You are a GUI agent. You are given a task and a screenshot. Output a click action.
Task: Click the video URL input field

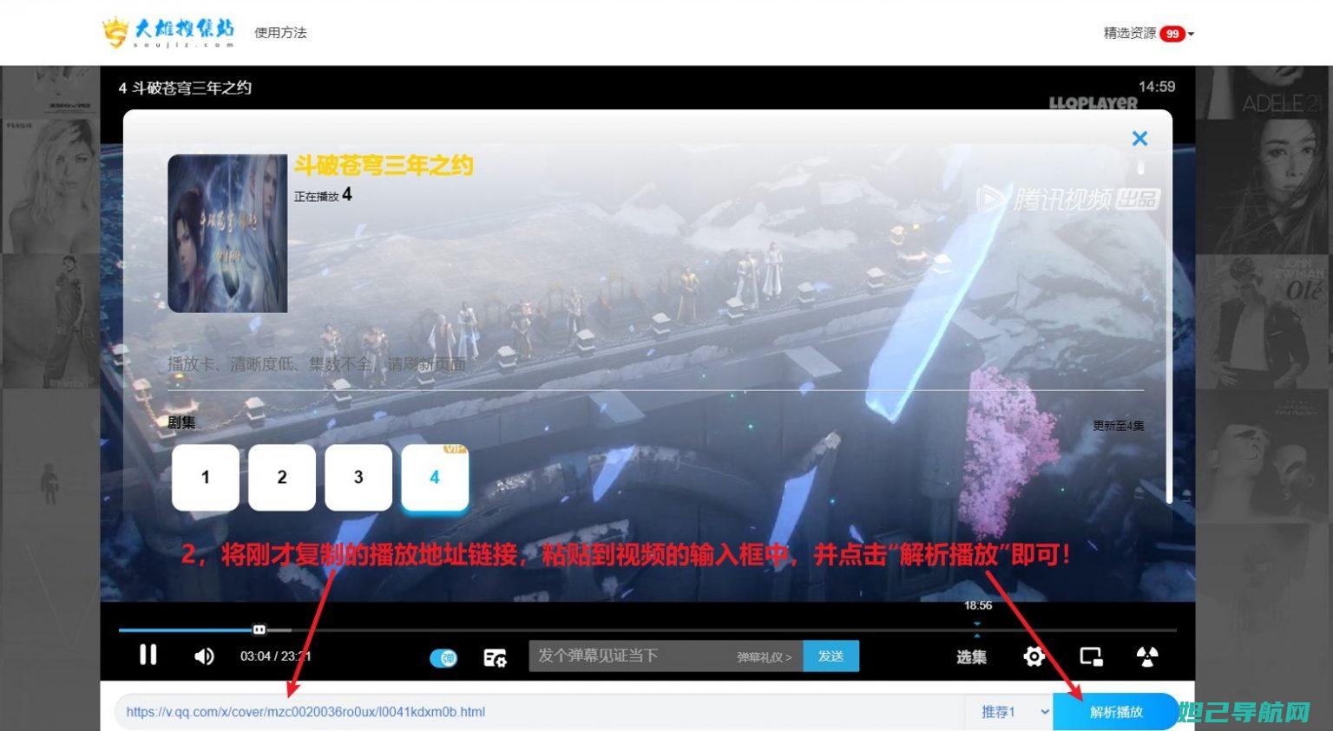[539, 712]
